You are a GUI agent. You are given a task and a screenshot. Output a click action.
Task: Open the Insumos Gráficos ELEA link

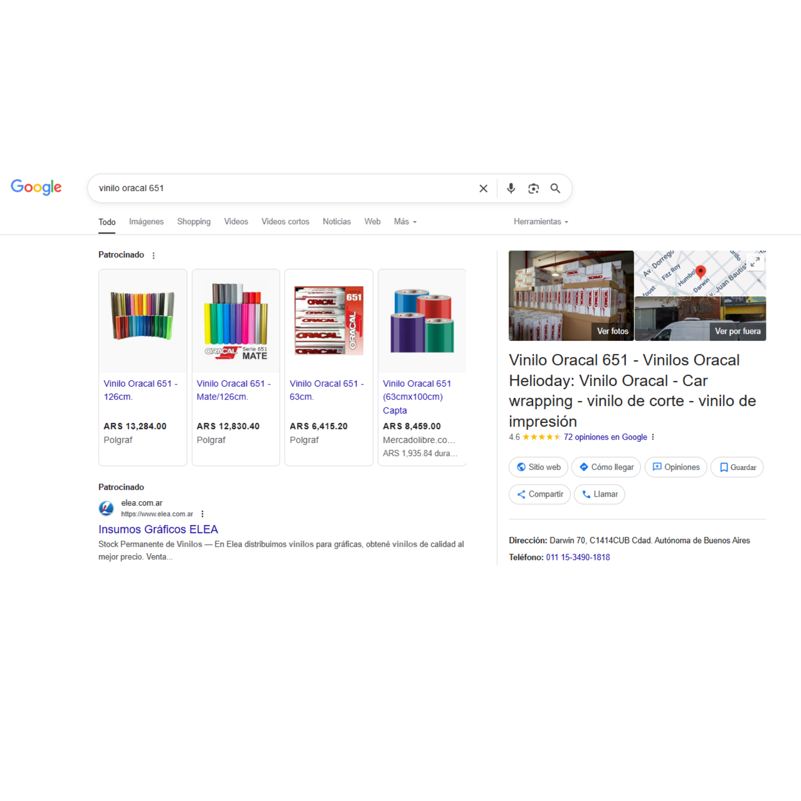pyautogui.click(x=158, y=530)
